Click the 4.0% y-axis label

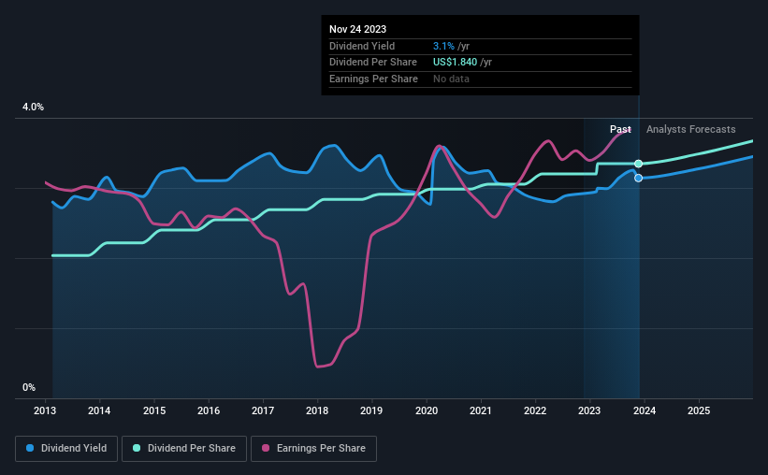coord(33,108)
